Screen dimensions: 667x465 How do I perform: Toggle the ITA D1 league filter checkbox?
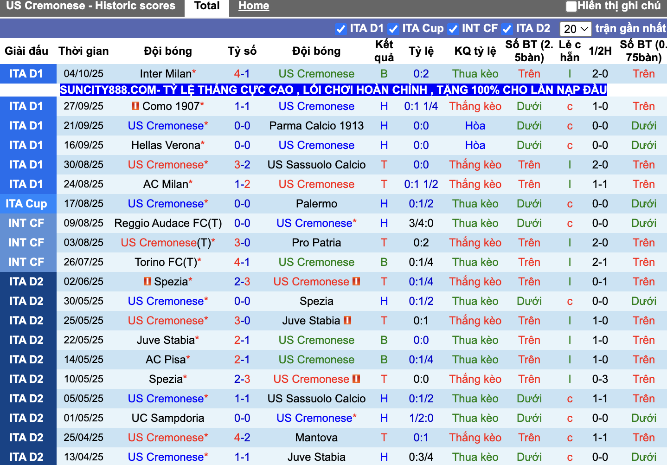click(341, 29)
